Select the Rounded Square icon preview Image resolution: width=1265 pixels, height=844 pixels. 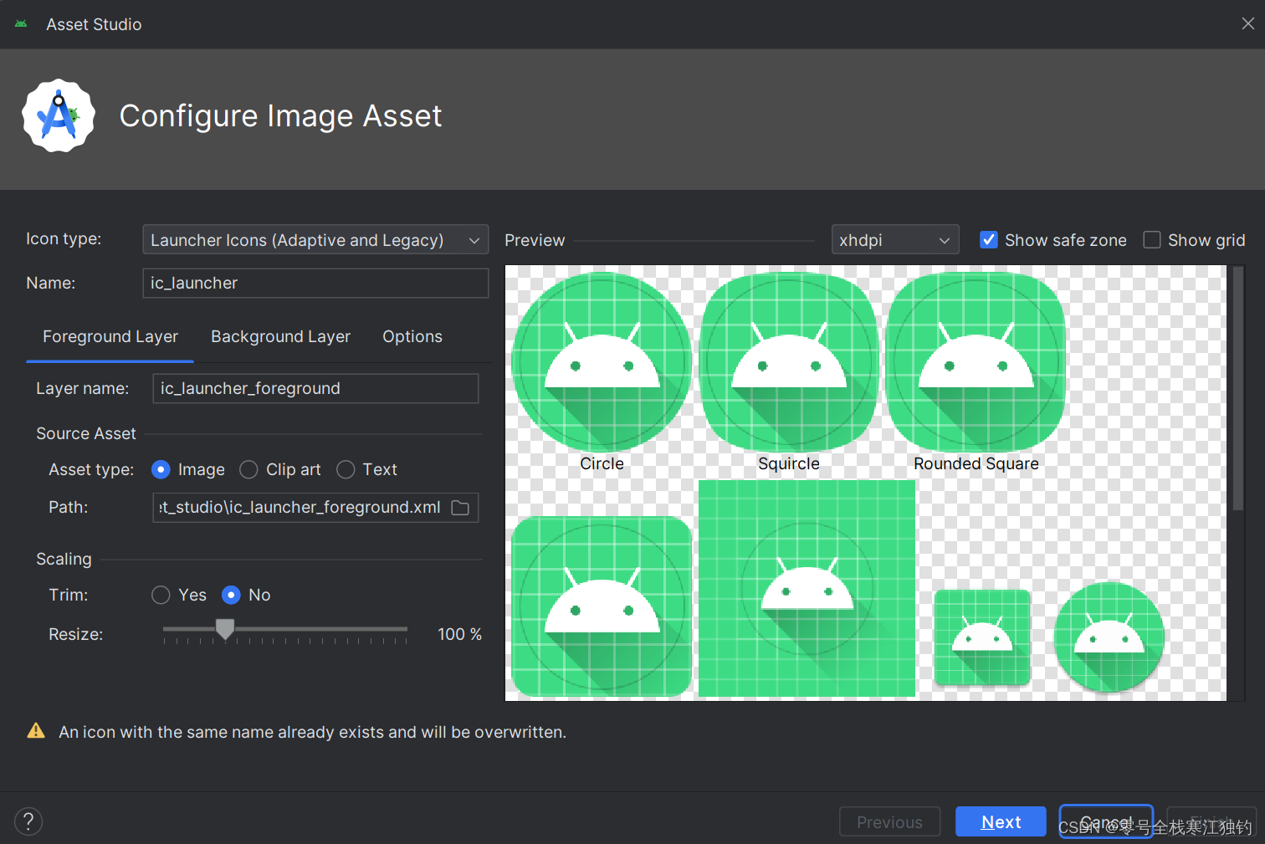[976, 361]
